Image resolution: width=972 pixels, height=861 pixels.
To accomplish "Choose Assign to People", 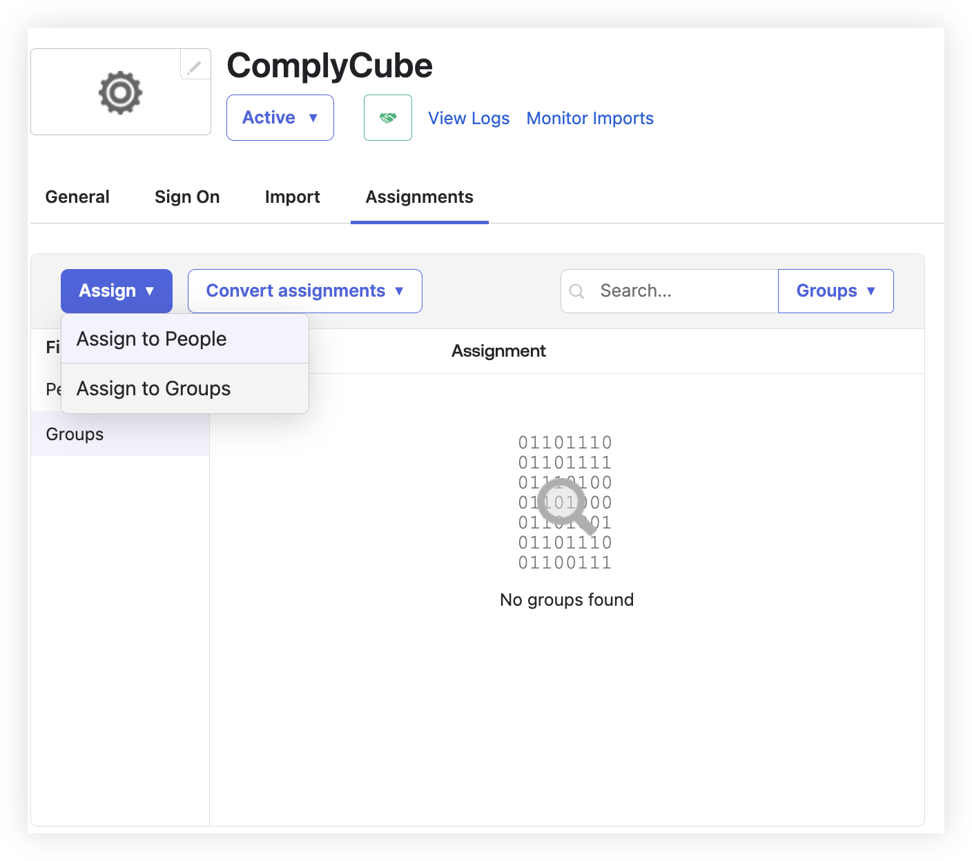I will click(152, 339).
